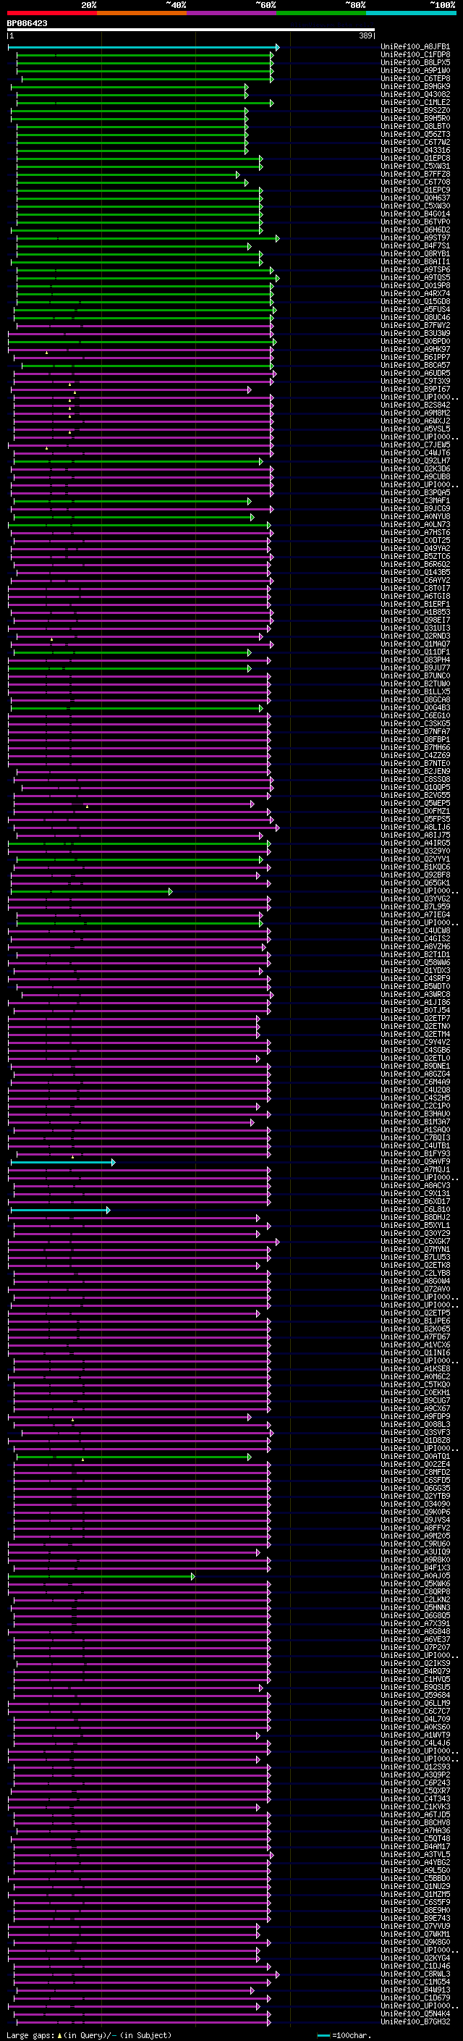Click the purple ~60% identity legend bar

pyautogui.click(x=232, y=13)
